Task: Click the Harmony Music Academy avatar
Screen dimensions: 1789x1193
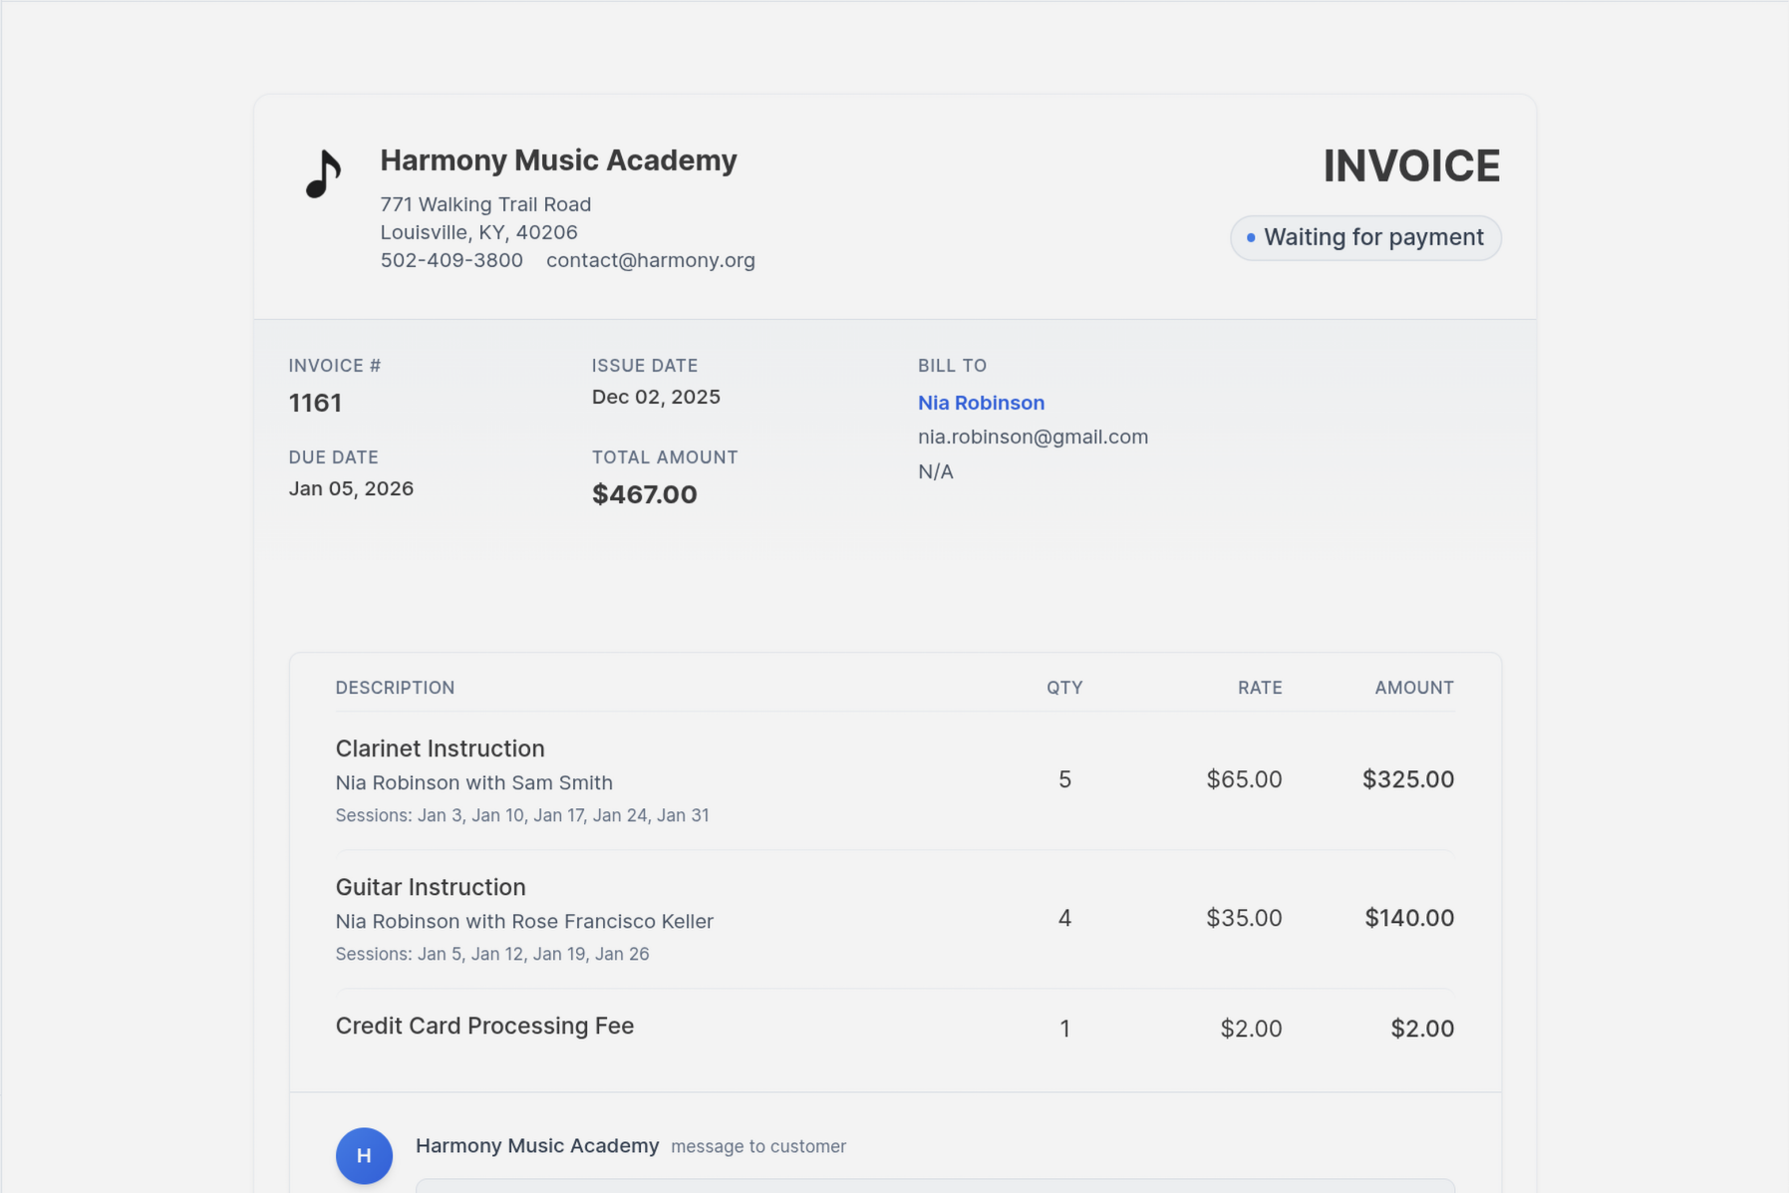Action: 363,1155
